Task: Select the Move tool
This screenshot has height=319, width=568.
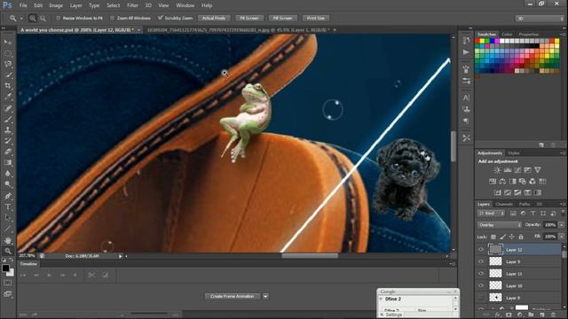Action: coord(8,43)
